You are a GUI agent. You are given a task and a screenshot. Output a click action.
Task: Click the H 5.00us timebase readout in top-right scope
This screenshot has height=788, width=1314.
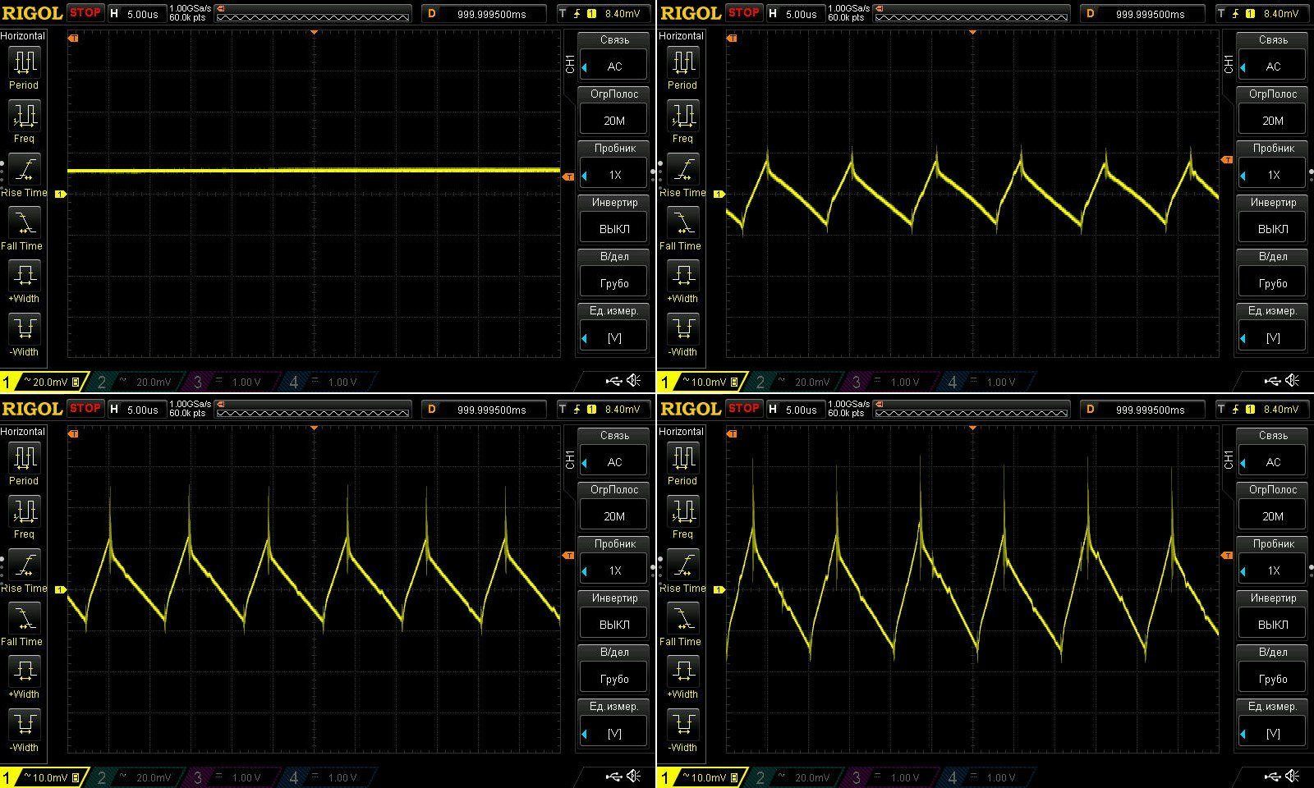pos(793,13)
